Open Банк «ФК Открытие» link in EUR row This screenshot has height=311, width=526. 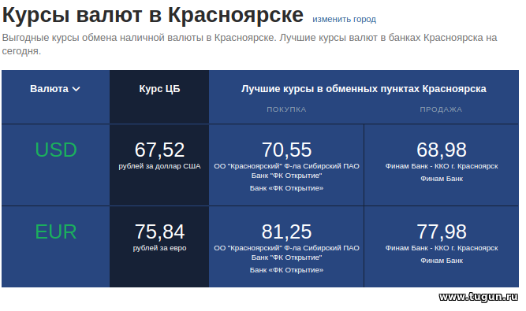(286, 270)
